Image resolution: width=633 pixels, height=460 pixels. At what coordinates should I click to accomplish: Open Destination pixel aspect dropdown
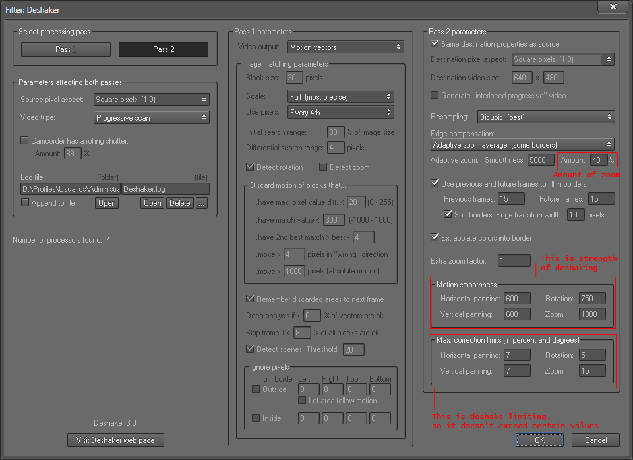[563, 59]
